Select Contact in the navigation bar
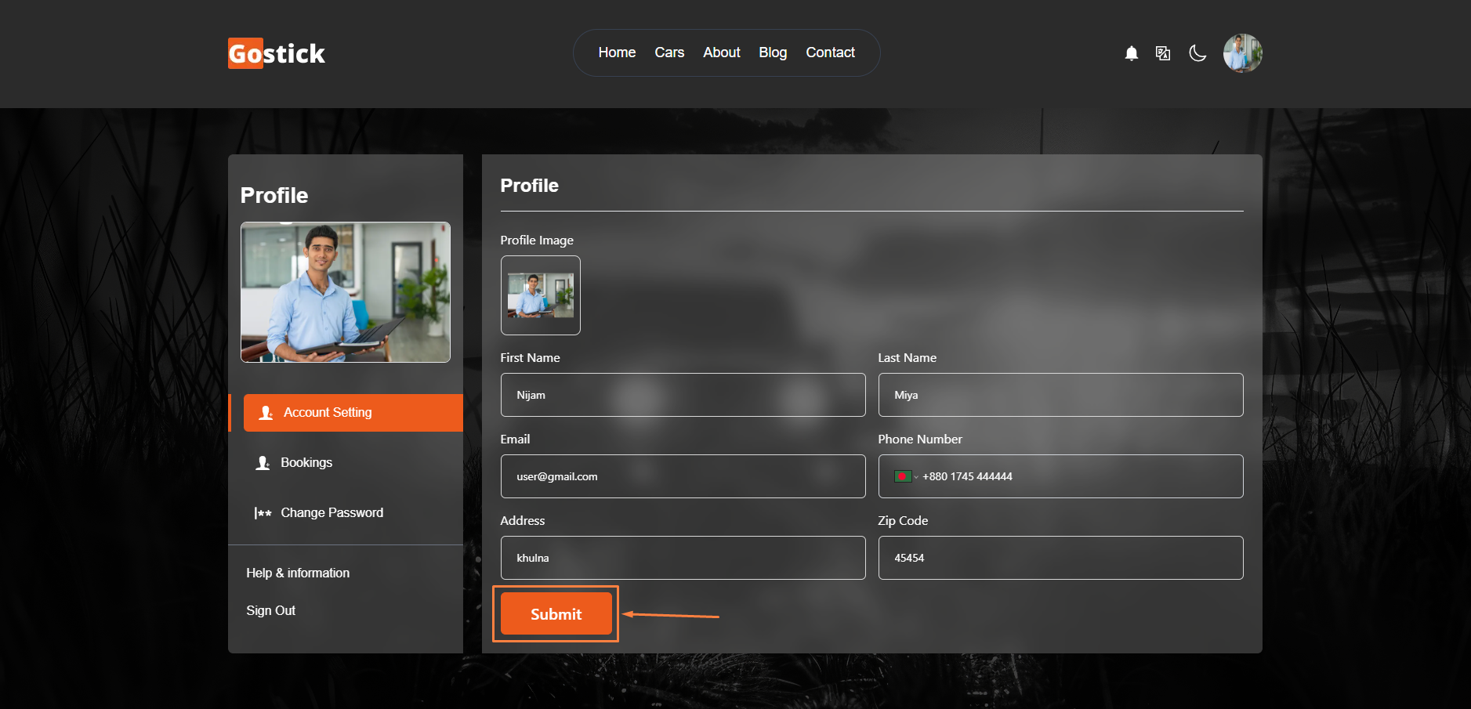 click(x=830, y=52)
